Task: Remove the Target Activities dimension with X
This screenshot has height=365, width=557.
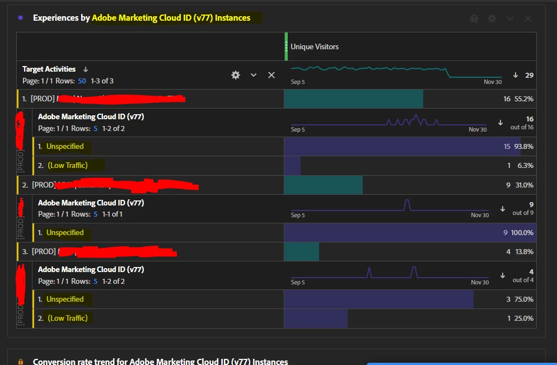Action: click(x=272, y=75)
